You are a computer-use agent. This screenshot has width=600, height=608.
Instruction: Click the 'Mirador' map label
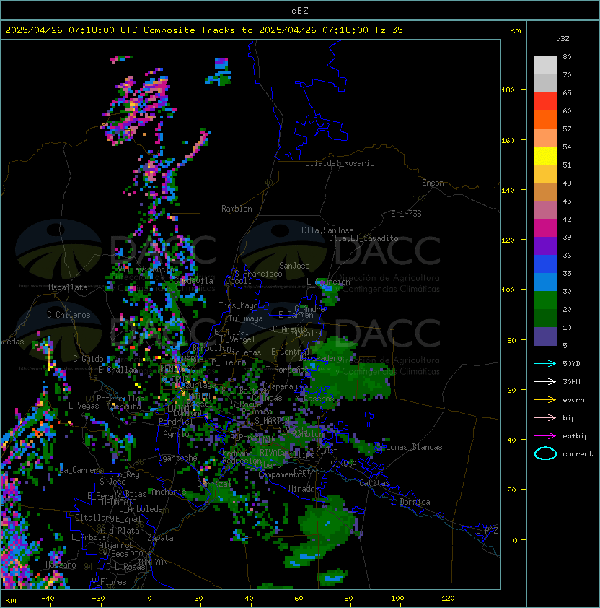pyautogui.click(x=304, y=489)
